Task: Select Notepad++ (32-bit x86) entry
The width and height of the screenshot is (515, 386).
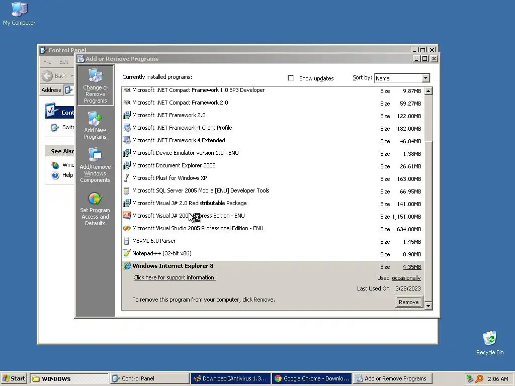Action: [x=273, y=253]
